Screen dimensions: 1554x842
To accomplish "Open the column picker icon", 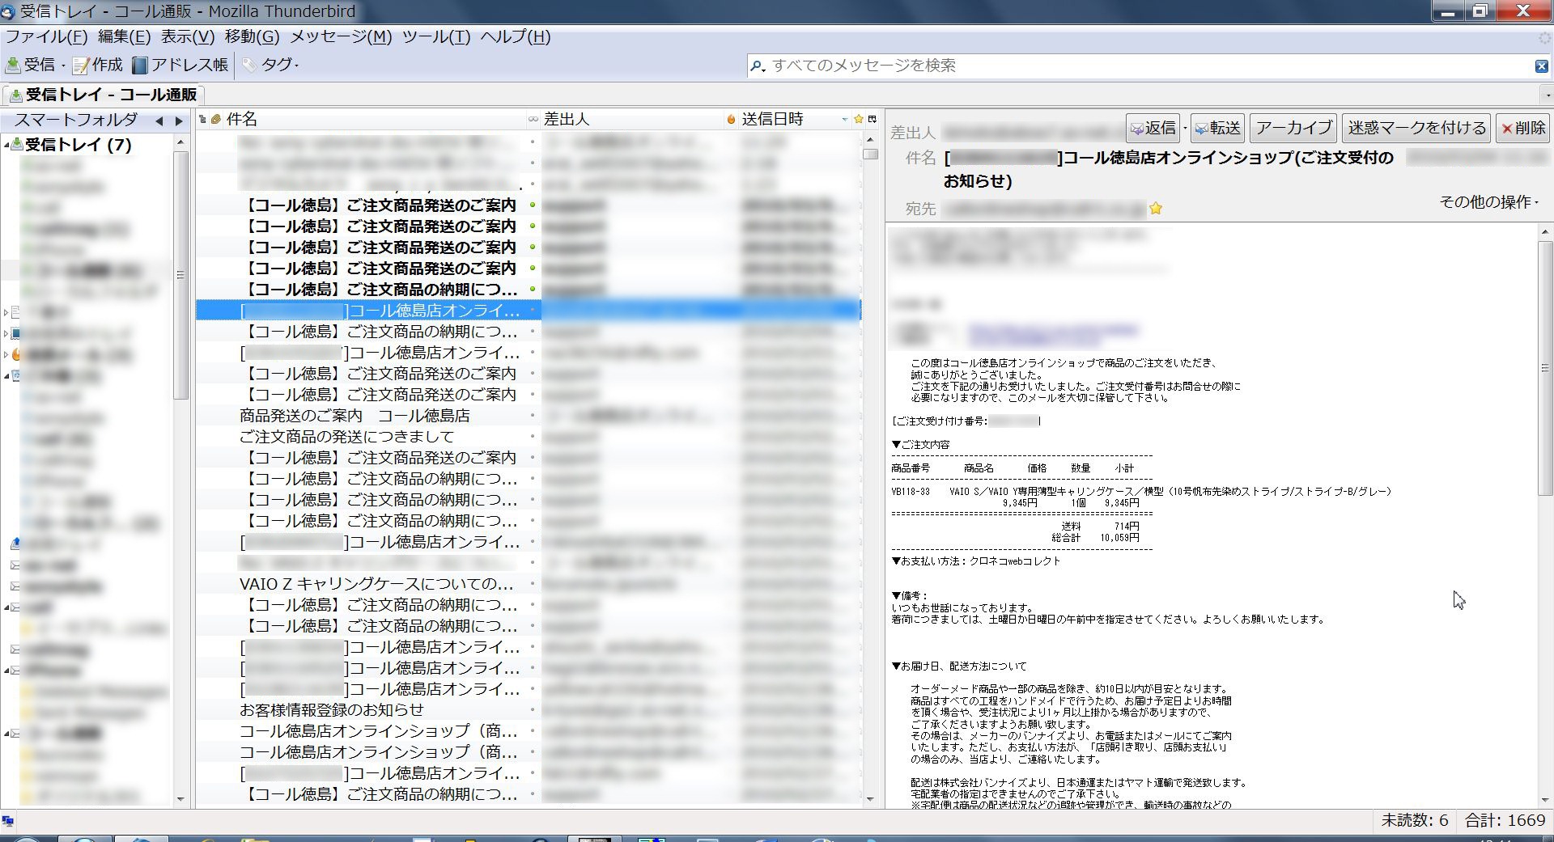I will [x=873, y=119].
